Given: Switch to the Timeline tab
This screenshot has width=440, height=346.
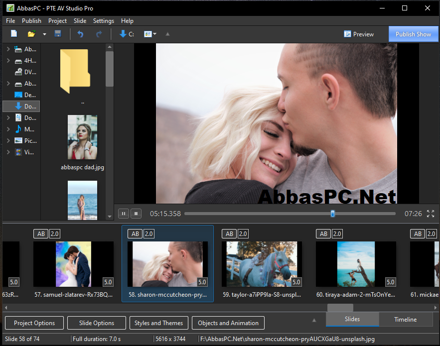Looking at the screenshot, I should (x=406, y=319).
